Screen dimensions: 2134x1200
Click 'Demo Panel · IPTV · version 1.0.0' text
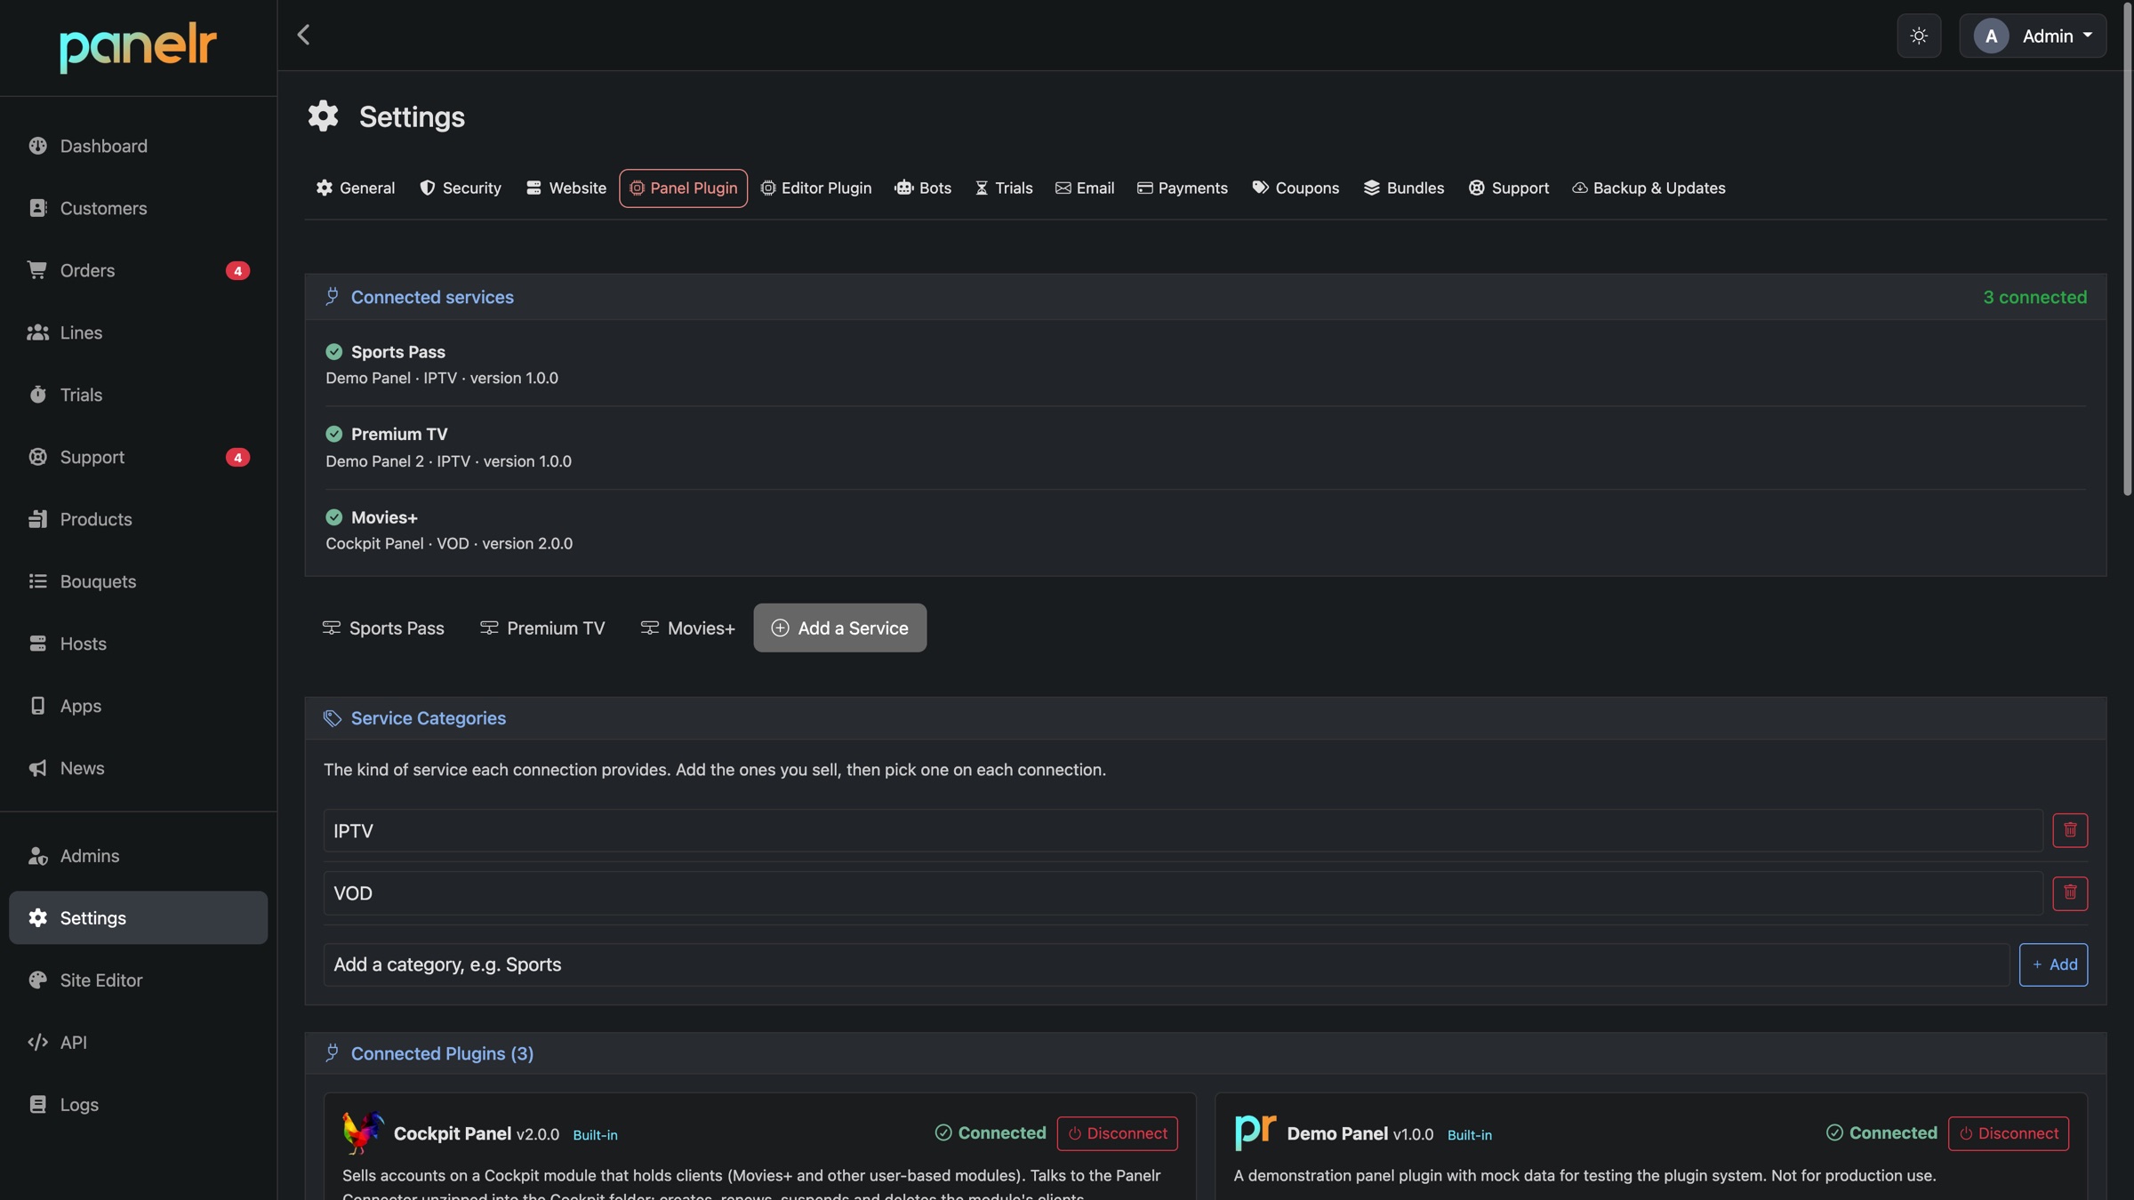pyautogui.click(x=442, y=379)
